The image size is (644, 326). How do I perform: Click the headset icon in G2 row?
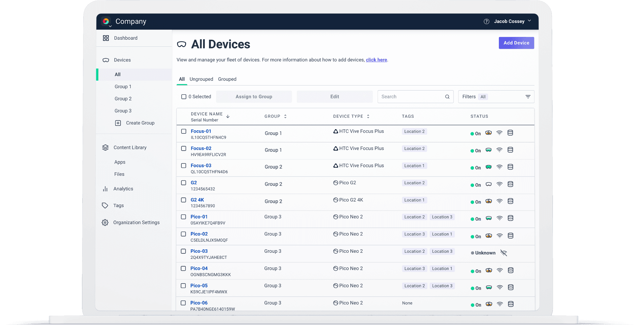click(489, 185)
